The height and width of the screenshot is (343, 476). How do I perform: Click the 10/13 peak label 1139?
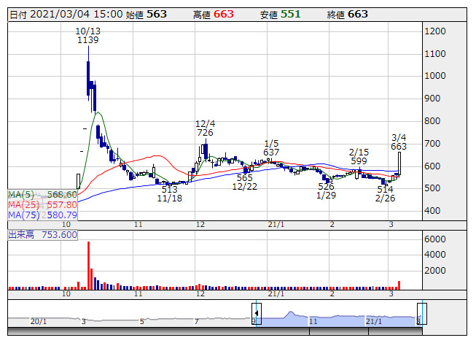coord(87,41)
